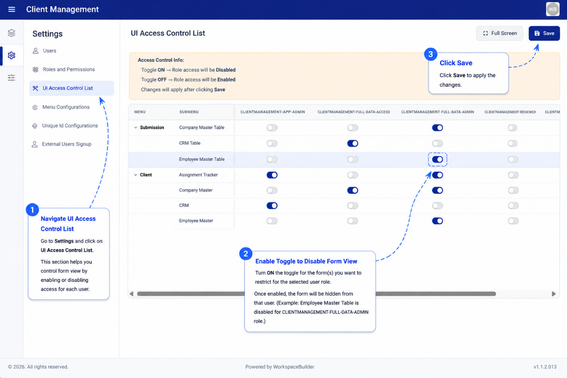This screenshot has height=378, width=567.
Task: Click the CLIENTMANAGEMENT-FULL-DATA-ACCESS column header
Action: (x=354, y=112)
